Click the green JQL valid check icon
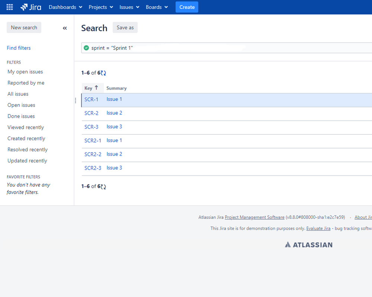 point(86,48)
